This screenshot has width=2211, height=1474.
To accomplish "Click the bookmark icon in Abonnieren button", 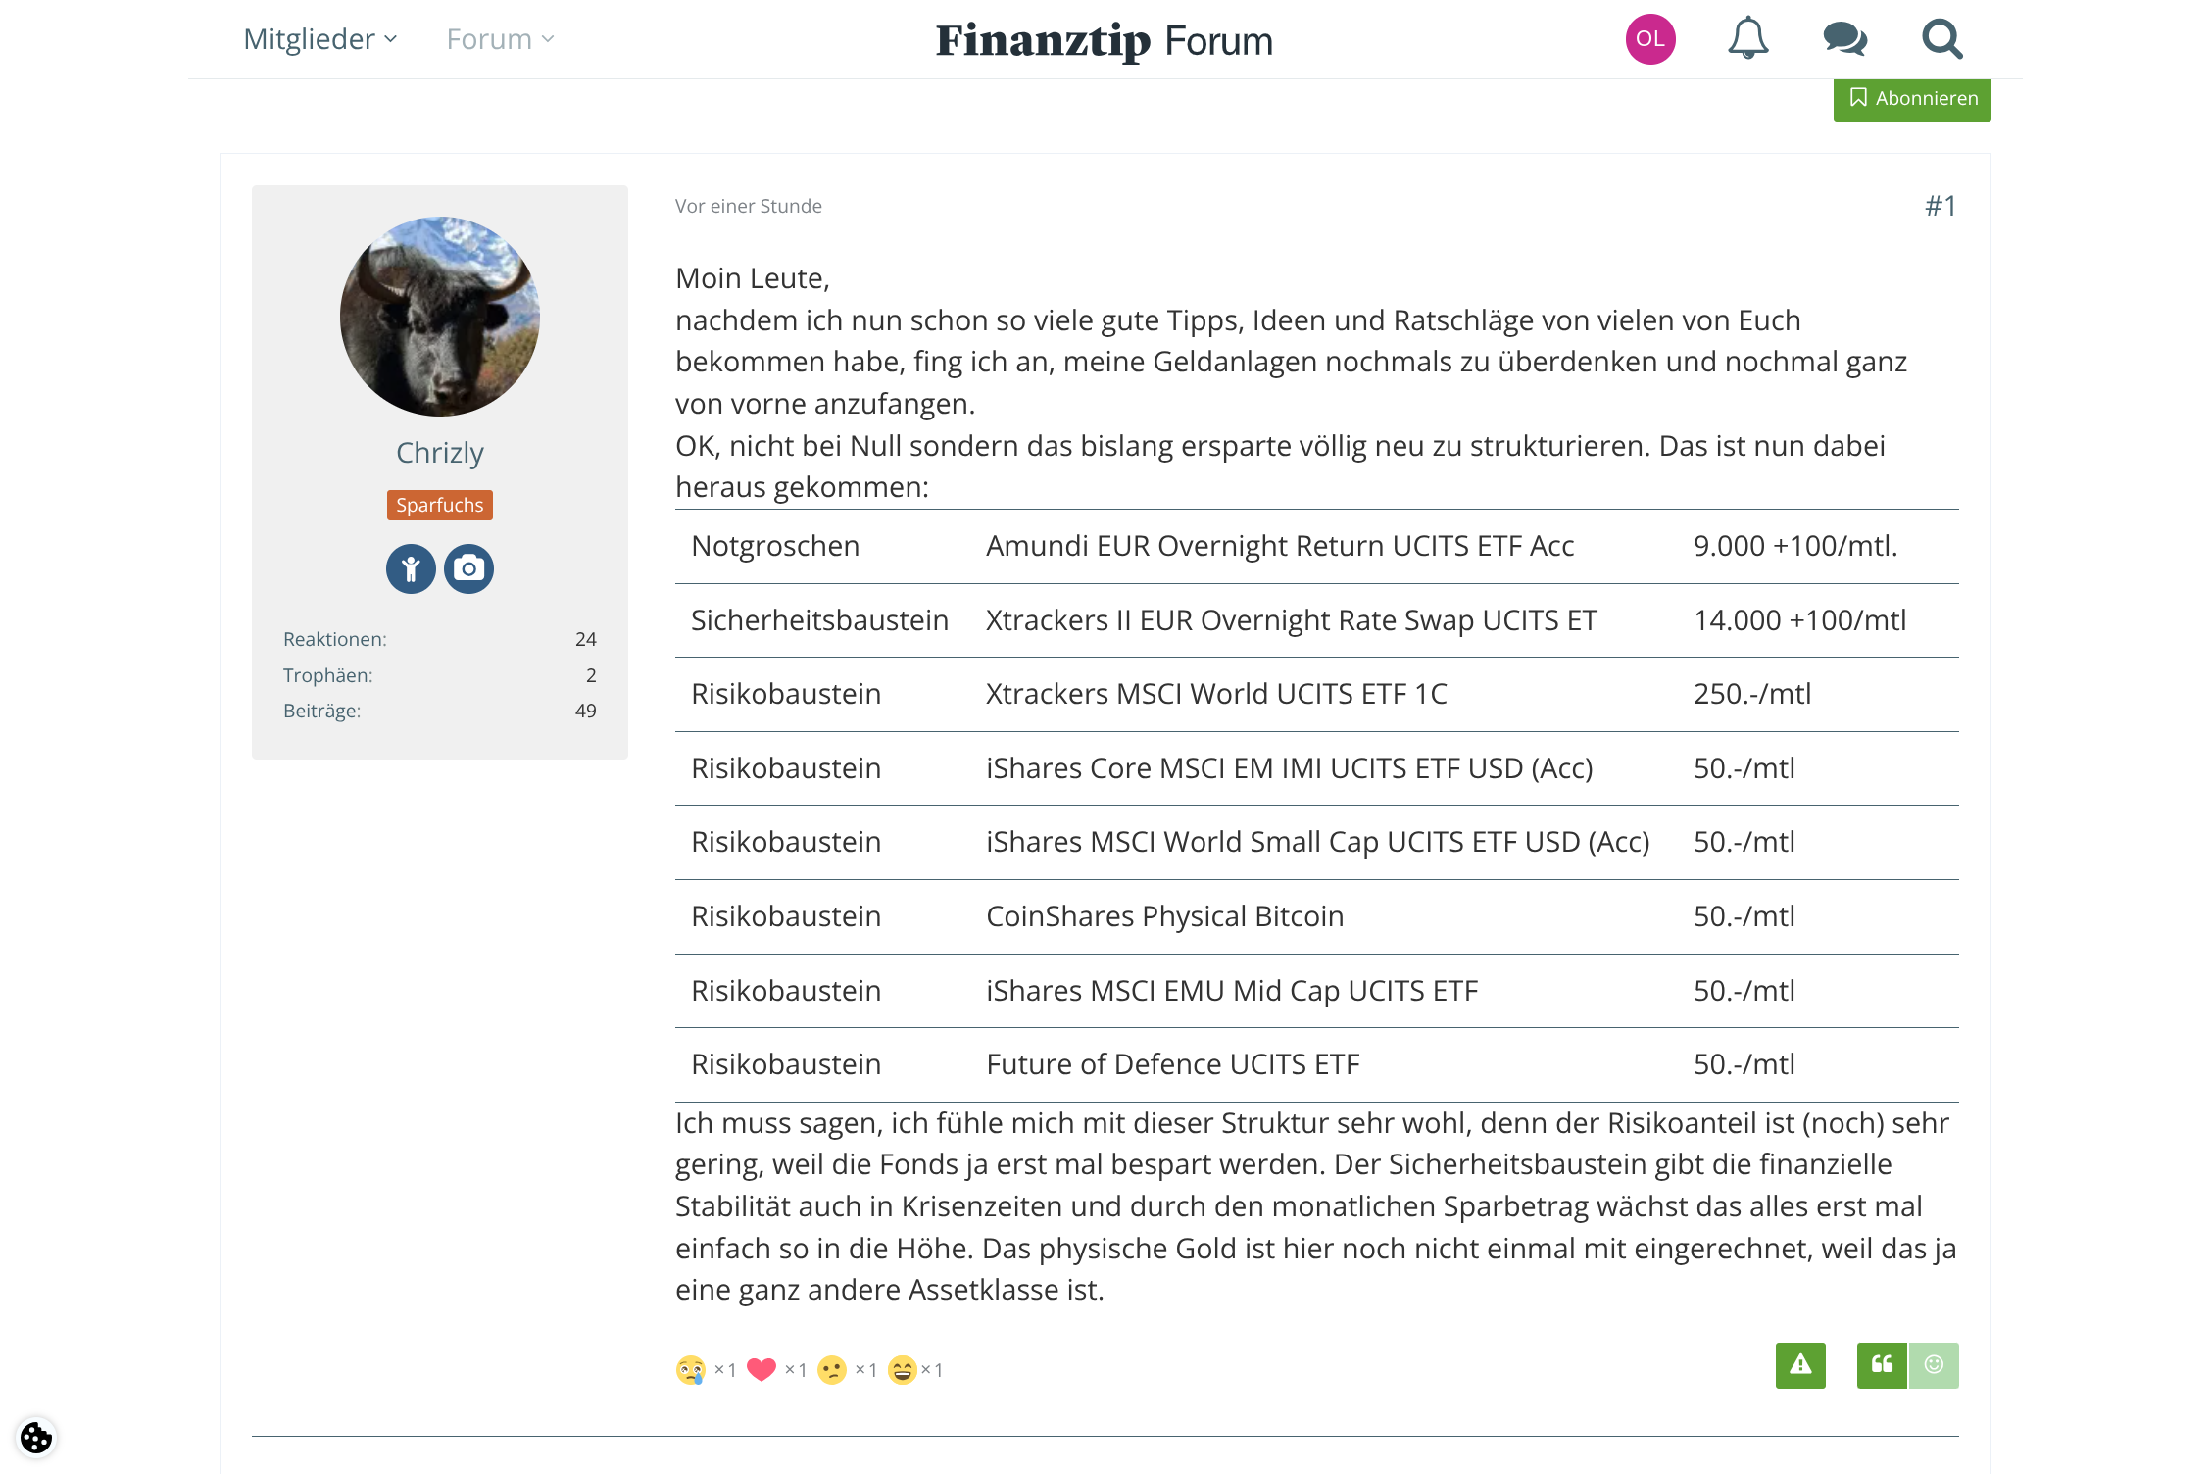I will (1857, 98).
